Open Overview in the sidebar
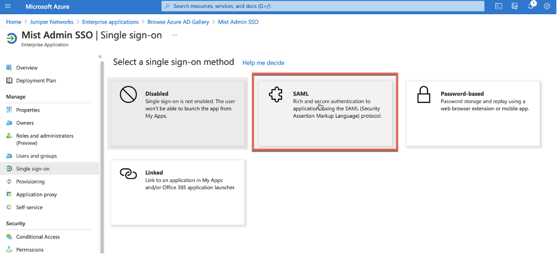The image size is (557, 254). [x=27, y=67]
